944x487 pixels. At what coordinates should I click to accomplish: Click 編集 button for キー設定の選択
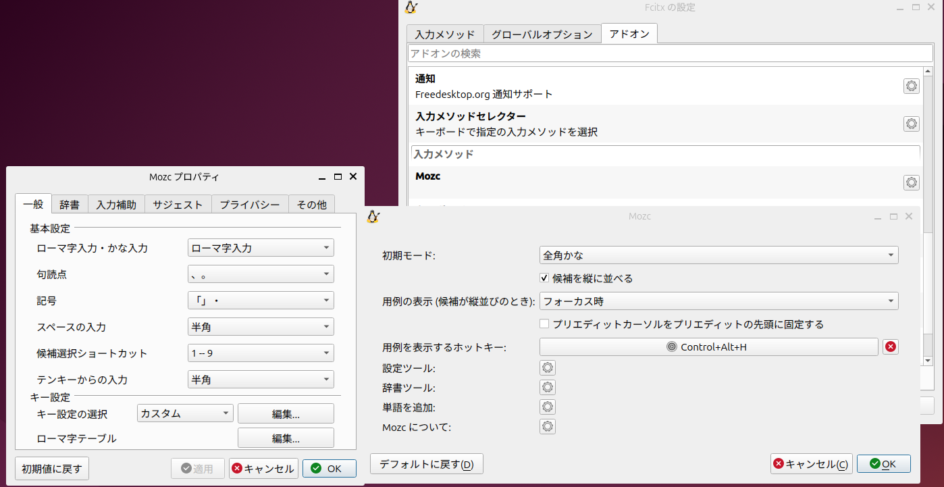286,413
